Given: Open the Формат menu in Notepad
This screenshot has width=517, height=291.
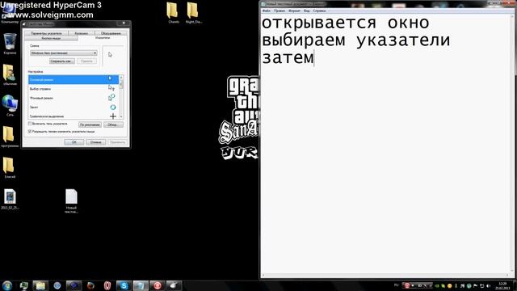Looking at the screenshot, I should 294,11.
